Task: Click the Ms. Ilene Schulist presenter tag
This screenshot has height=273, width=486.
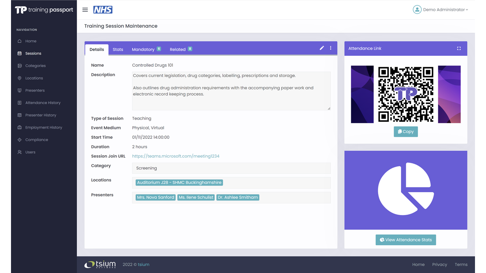Action: point(196,198)
